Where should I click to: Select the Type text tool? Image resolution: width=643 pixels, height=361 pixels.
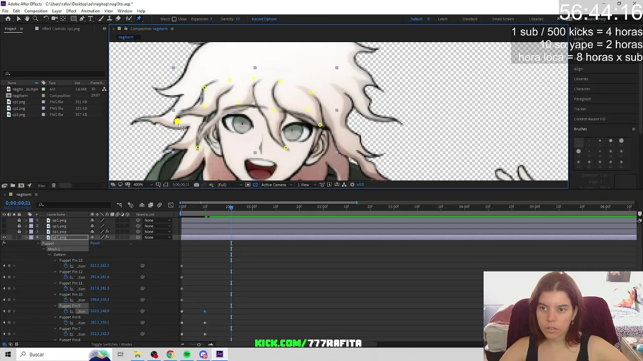[90, 19]
